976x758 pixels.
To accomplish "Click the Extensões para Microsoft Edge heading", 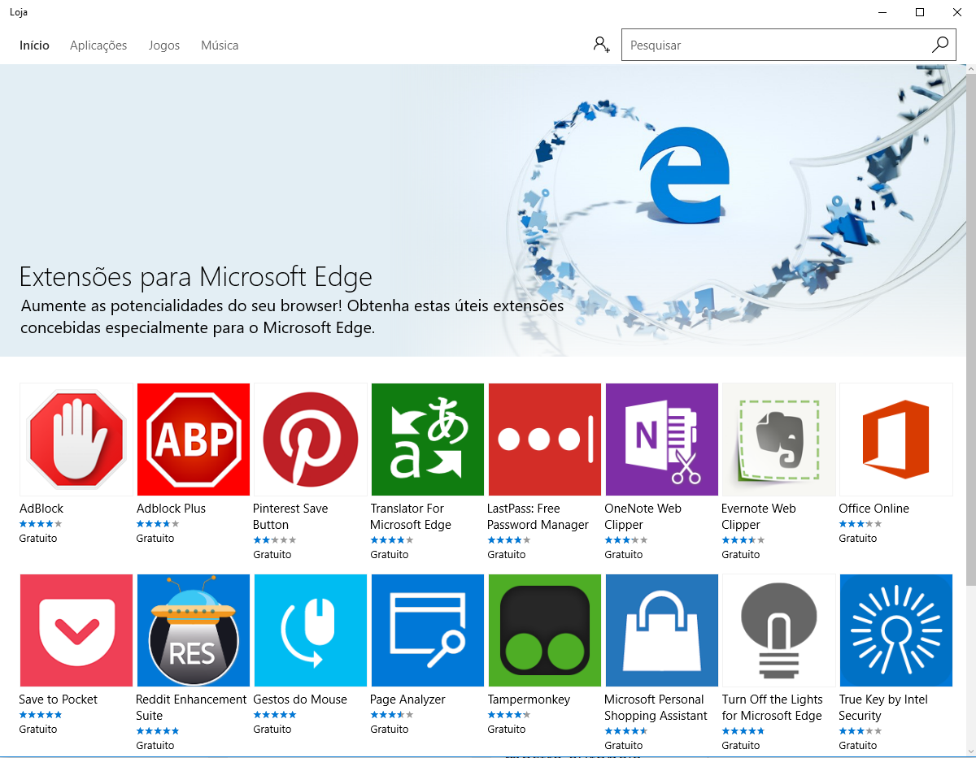I will 196,277.
